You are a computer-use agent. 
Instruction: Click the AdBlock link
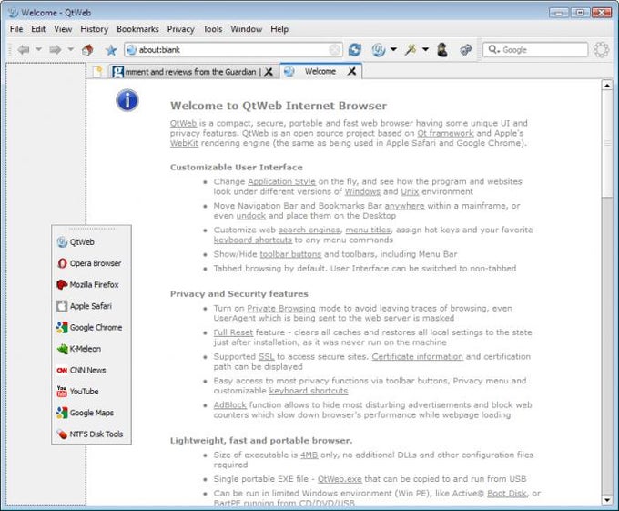click(x=229, y=404)
